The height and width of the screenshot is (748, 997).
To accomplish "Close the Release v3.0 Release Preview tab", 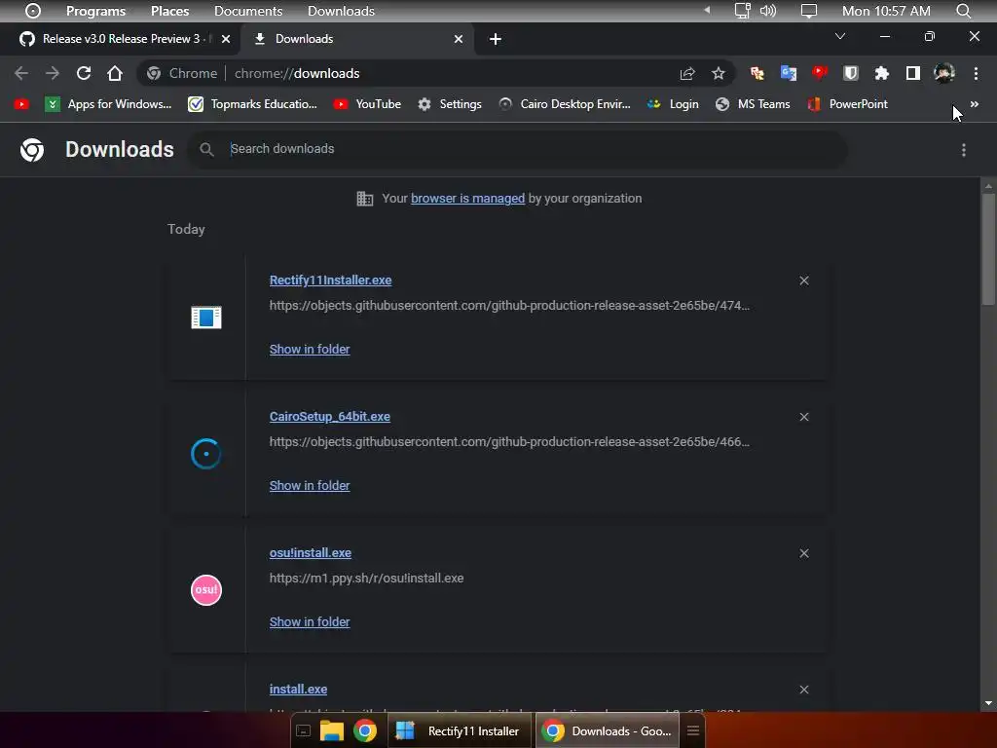I will click(x=226, y=39).
